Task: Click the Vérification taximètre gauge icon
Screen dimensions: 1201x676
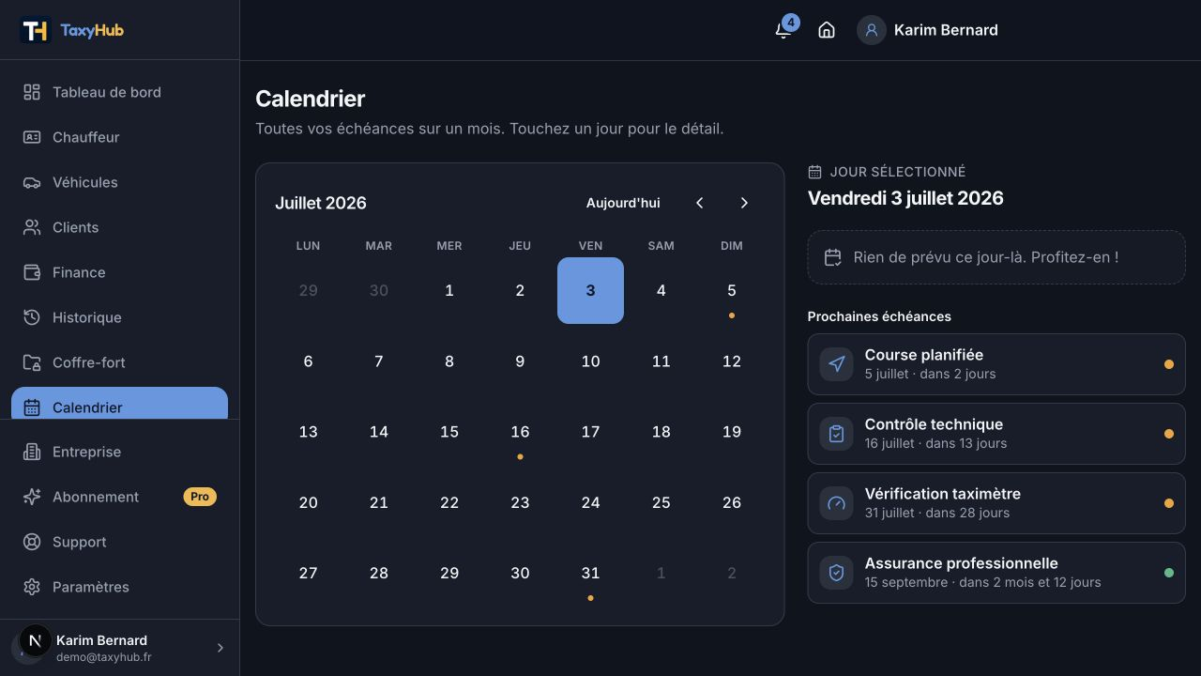Action: (837, 503)
